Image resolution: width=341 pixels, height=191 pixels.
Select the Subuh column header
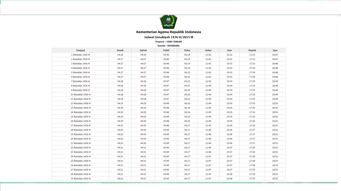(x=143, y=50)
